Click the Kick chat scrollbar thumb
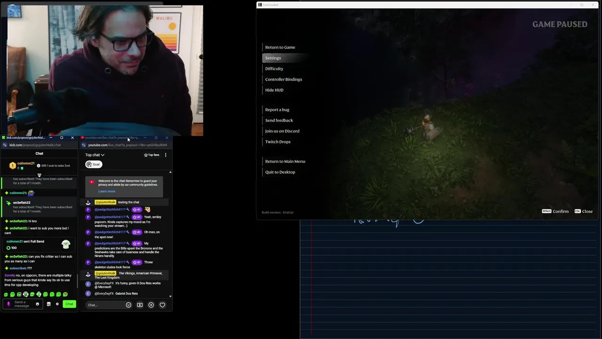The width and height of the screenshot is (602, 339). coord(78,281)
